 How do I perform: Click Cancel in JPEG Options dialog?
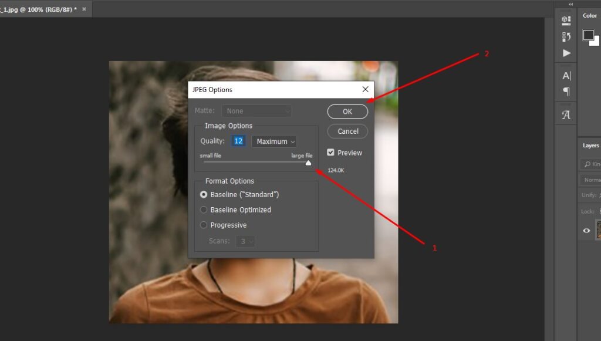[x=347, y=131]
